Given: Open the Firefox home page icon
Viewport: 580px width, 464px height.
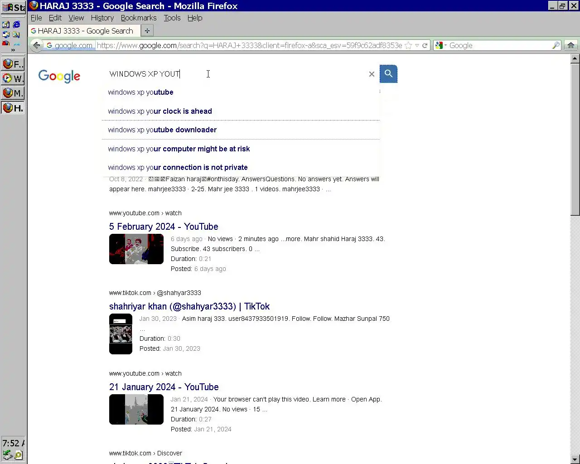Looking at the screenshot, I should [x=571, y=45].
